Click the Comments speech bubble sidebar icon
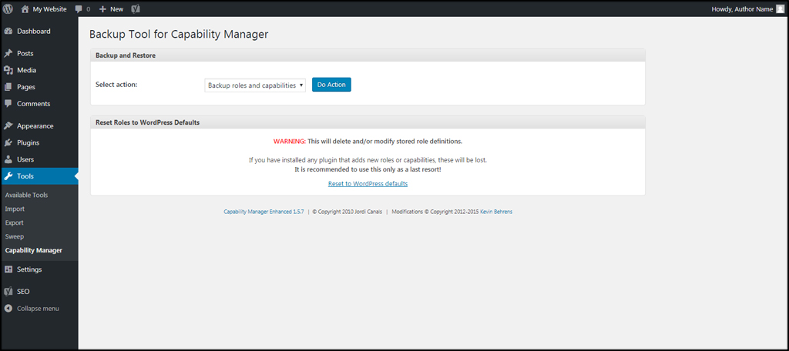The width and height of the screenshot is (789, 351). 8,104
